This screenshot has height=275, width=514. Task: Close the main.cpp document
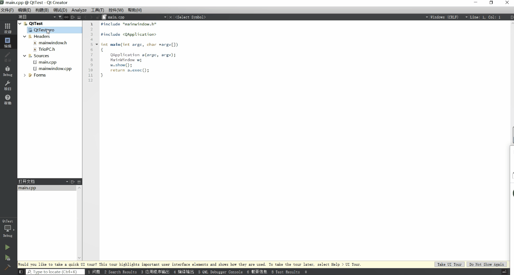(171, 17)
